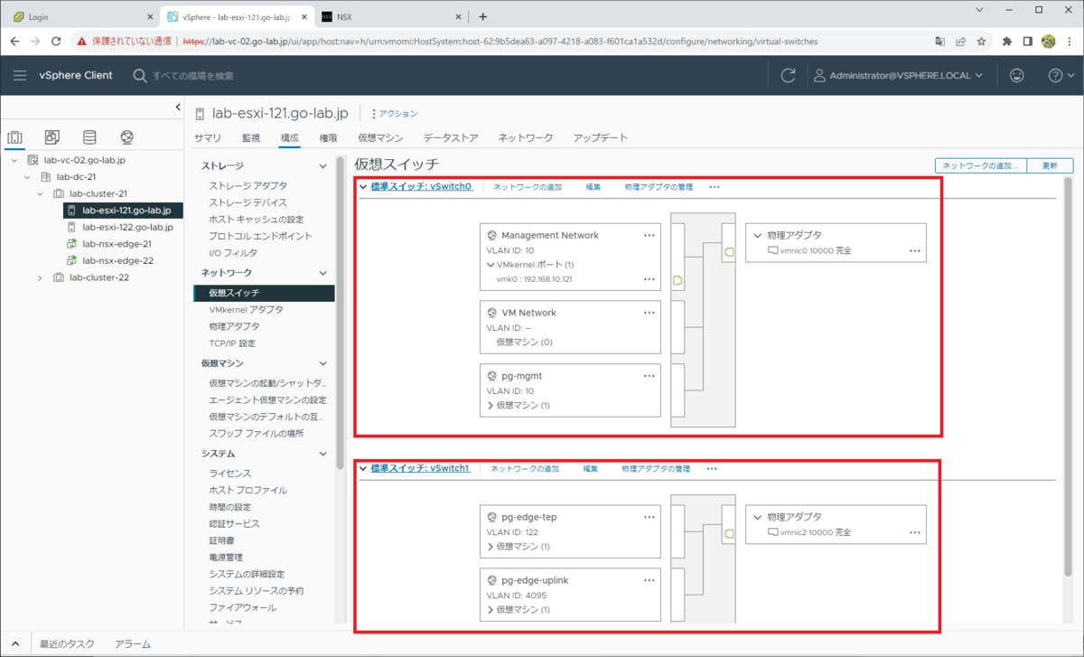Screen dimensions: 1084x657
Task: Open VMkernel アダプタ settings page
Action: coord(246,309)
